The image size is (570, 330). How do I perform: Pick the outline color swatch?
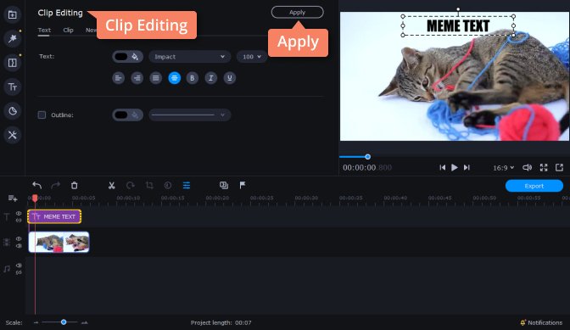(x=121, y=115)
